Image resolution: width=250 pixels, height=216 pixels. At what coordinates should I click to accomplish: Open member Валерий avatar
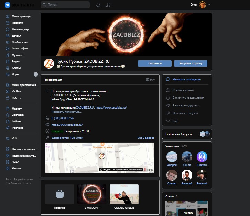pyautogui.click(x=187, y=175)
